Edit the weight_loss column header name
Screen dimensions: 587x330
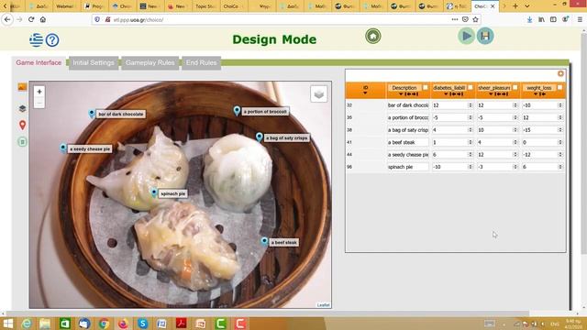[539, 88]
